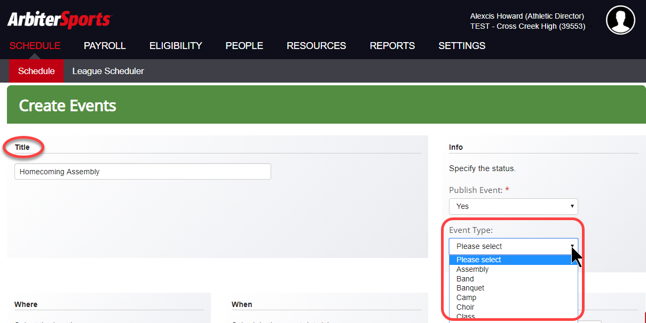The image size is (646, 323).
Task: Open the RESOURCES menu
Action: [x=316, y=46]
